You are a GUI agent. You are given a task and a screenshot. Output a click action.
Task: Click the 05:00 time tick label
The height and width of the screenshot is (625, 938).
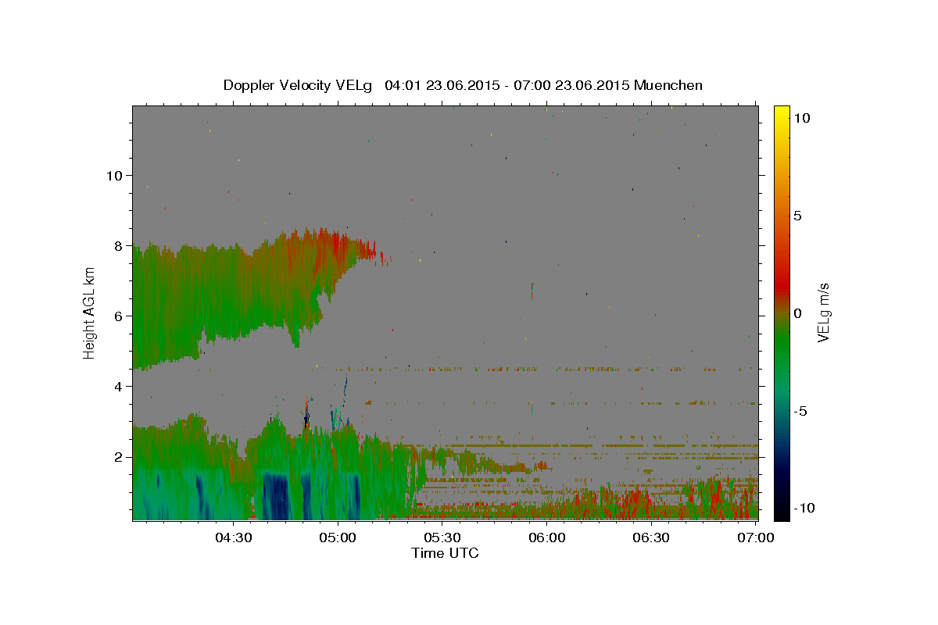338,537
